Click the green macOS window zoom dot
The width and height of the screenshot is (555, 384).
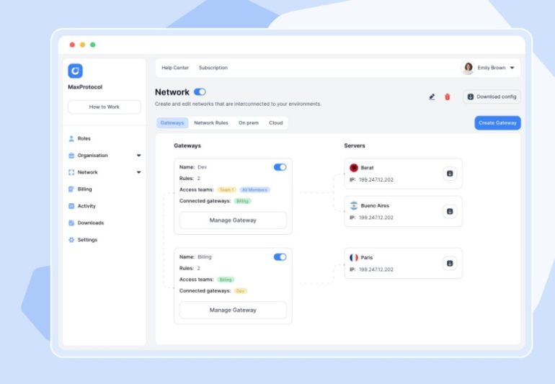[x=93, y=45]
